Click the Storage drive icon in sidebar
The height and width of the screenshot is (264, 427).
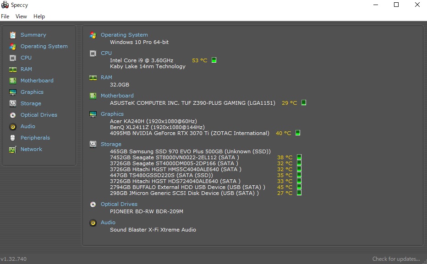(13, 103)
